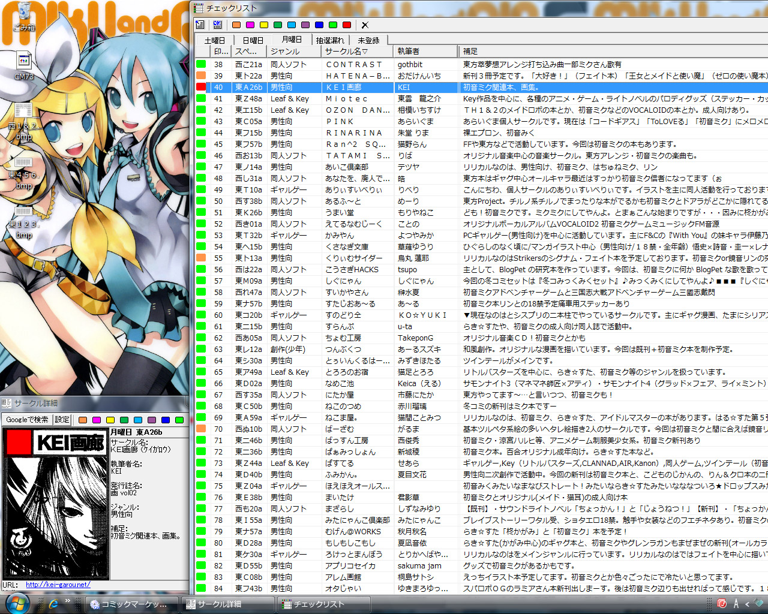Select the purple color marker in checklist toolbar
The width and height of the screenshot is (768, 614).
(x=305, y=25)
